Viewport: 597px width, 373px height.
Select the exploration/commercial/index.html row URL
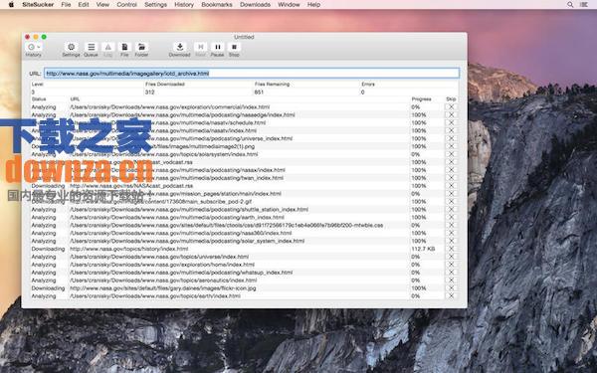pos(170,107)
